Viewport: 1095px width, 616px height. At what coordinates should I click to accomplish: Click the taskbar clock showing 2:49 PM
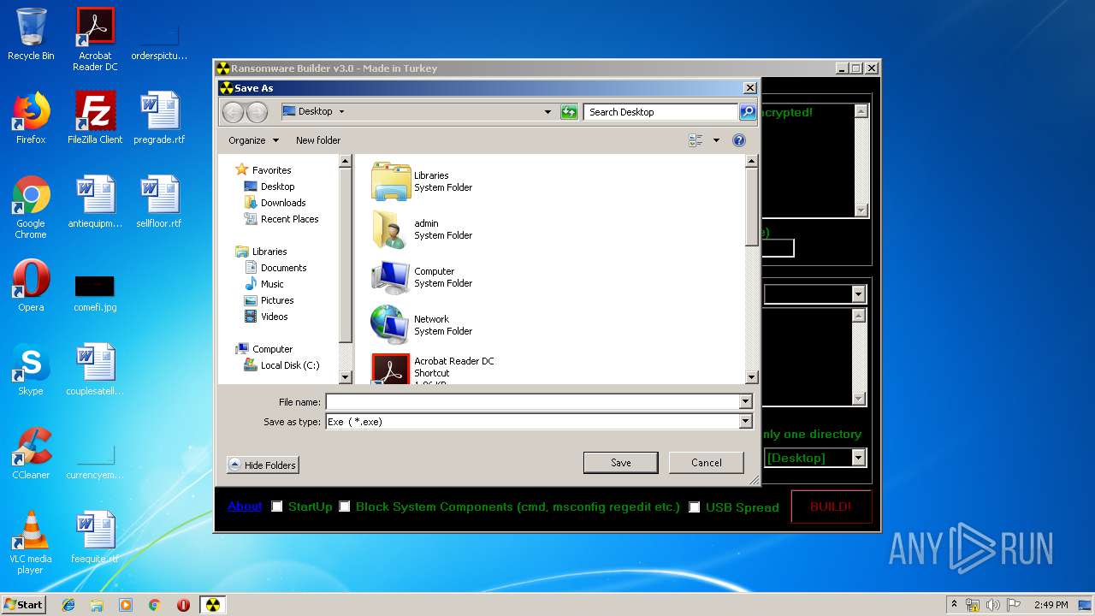pos(1051,605)
